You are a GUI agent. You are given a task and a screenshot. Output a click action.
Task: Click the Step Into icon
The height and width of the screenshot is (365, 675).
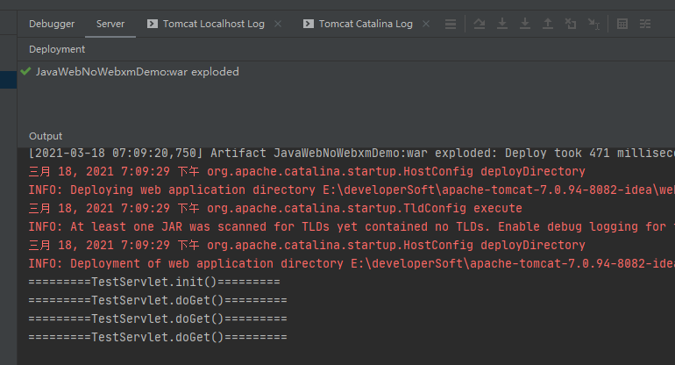coord(502,24)
